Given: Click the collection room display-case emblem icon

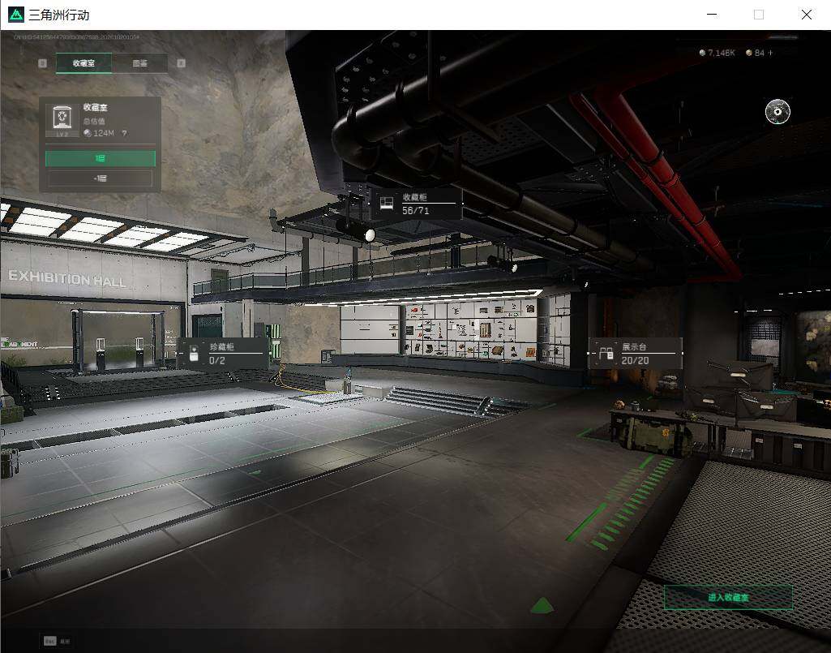Looking at the screenshot, I should click(x=62, y=118).
